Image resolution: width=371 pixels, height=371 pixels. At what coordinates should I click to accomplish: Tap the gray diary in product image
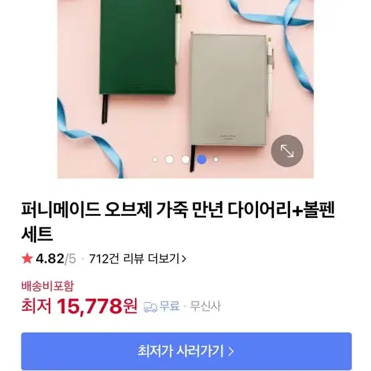coord(229,91)
